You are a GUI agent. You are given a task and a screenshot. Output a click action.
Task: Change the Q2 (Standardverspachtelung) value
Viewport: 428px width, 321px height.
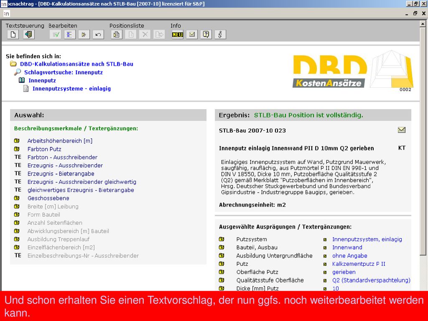pyautogui.click(x=371, y=280)
